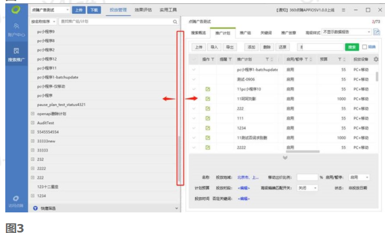Open the hamburger menu in the title bar
The height and width of the screenshot is (233, 385).
pos(344,10)
